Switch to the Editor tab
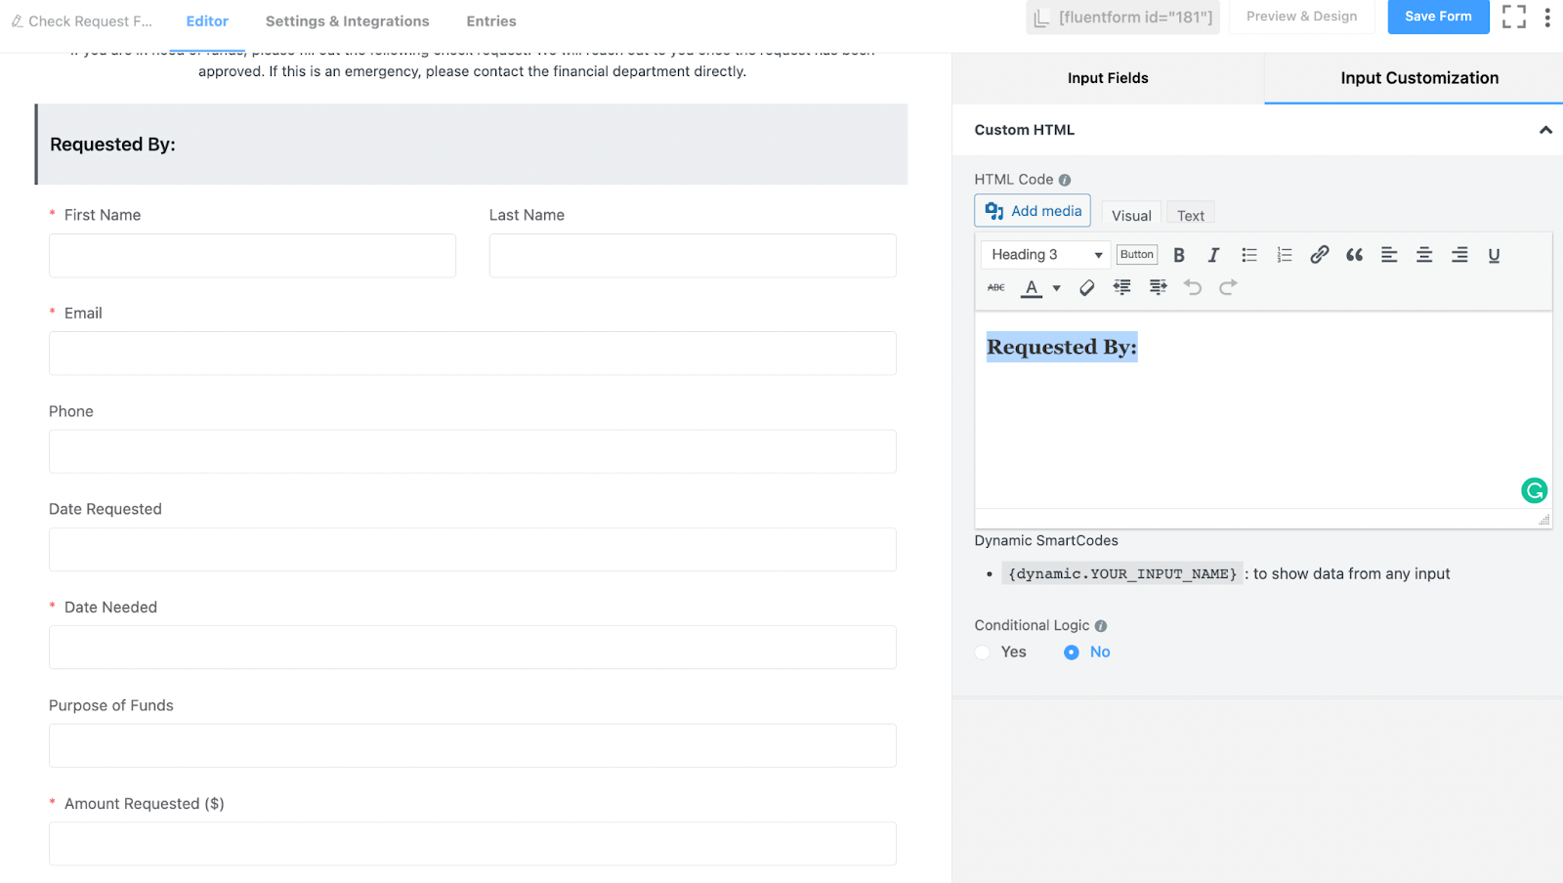The image size is (1563, 883). tap(207, 21)
